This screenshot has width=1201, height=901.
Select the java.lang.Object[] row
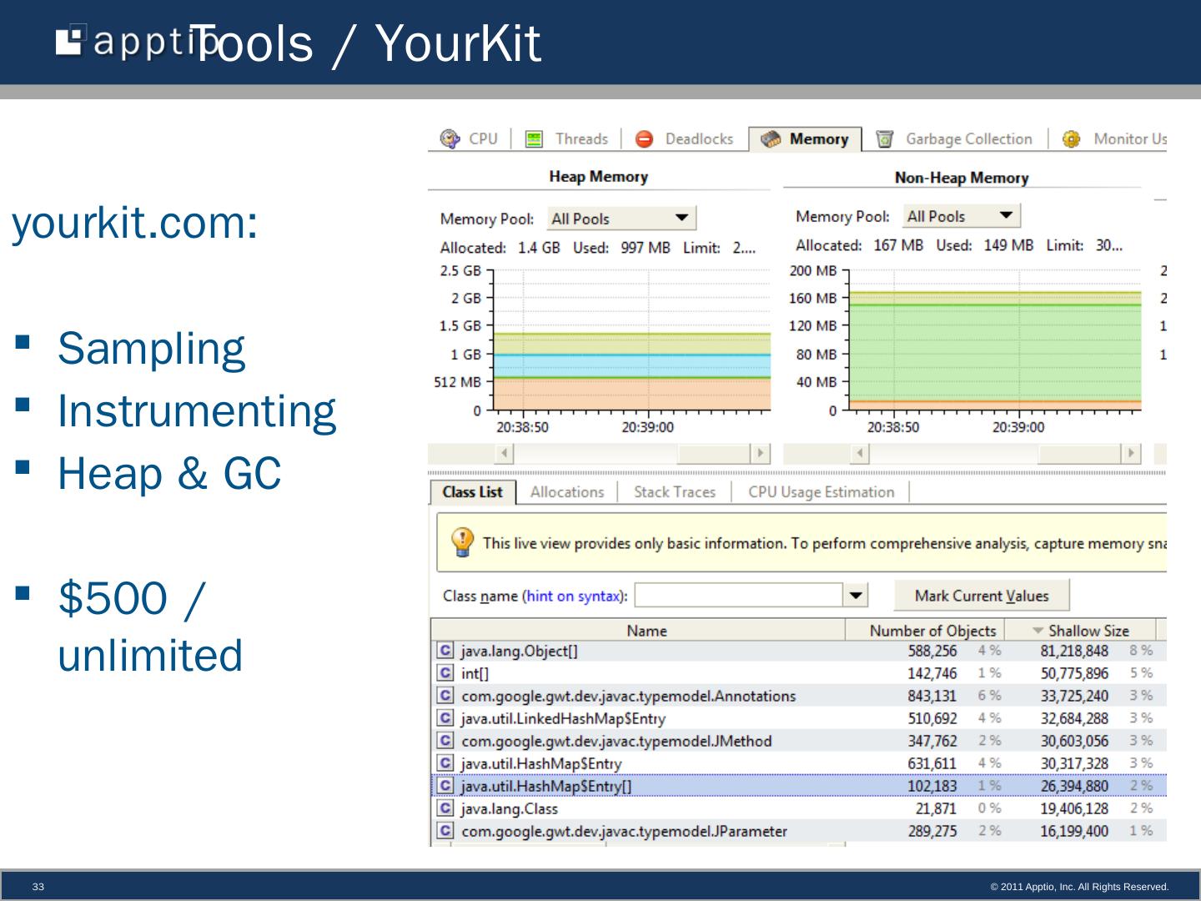coord(798,651)
